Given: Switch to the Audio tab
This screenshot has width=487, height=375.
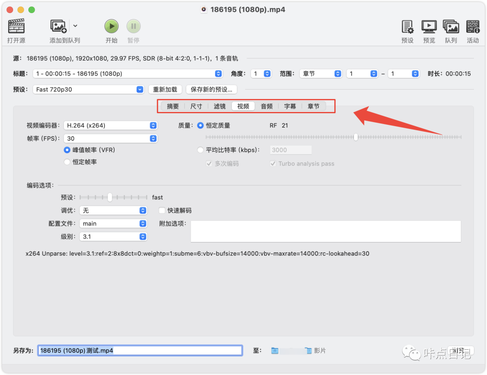Looking at the screenshot, I should tap(266, 106).
